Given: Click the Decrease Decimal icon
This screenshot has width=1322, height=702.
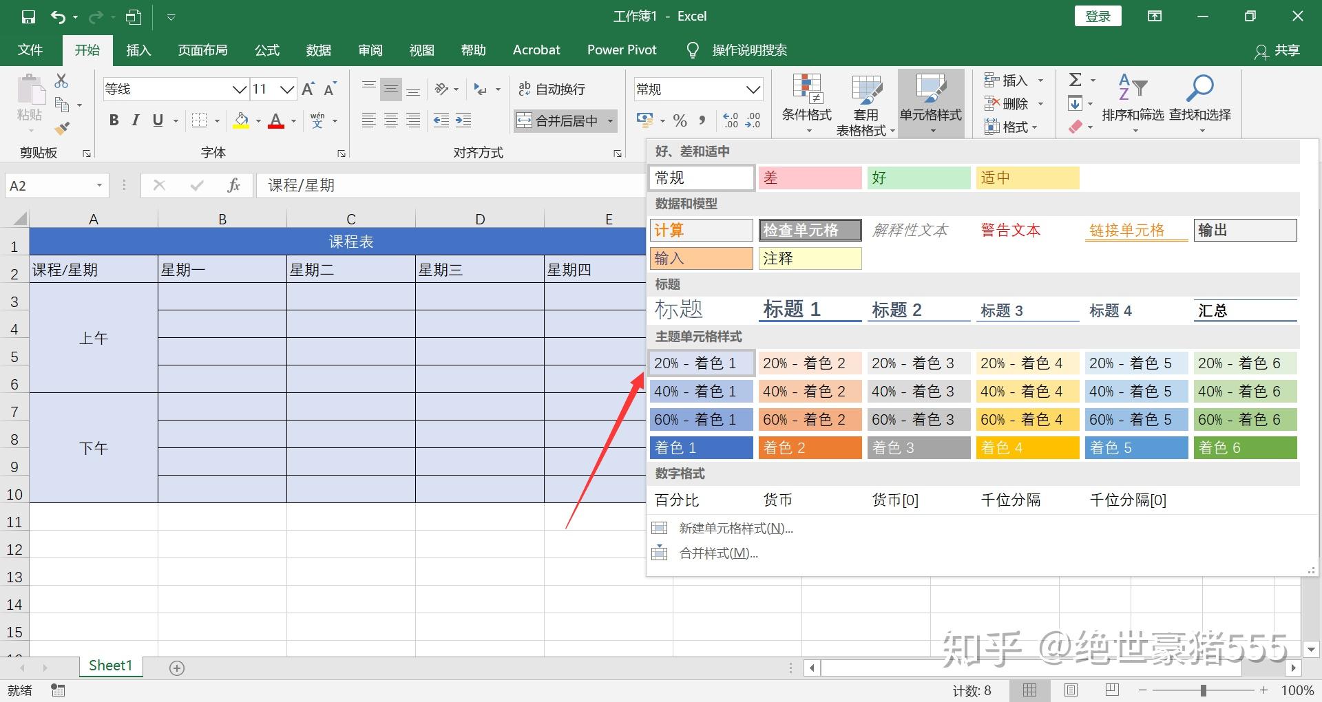Looking at the screenshot, I should [x=753, y=120].
